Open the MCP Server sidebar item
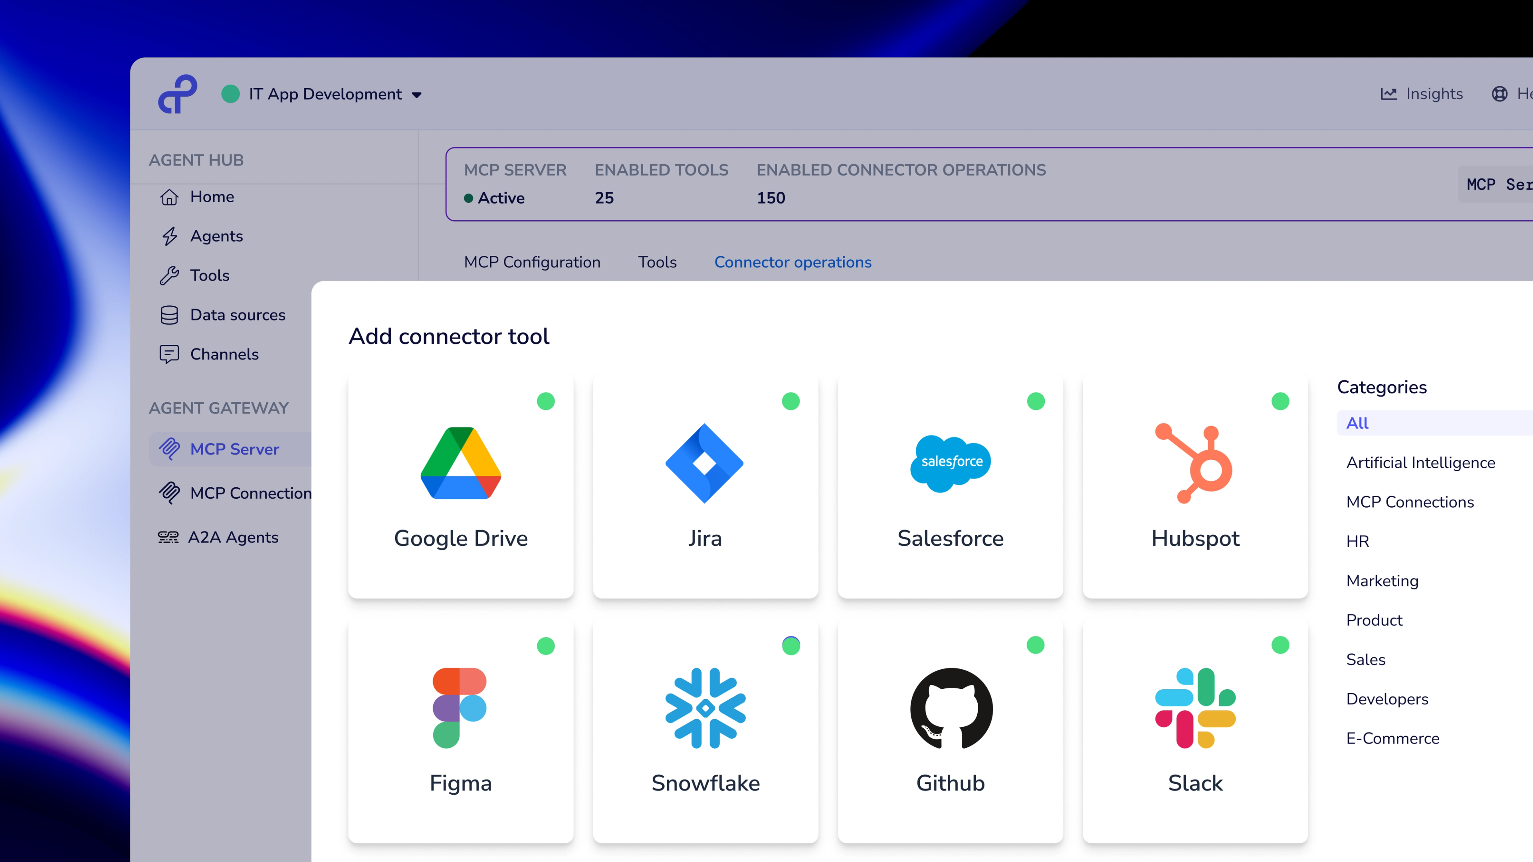Image resolution: width=1533 pixels, height=862 pixels. pyautogui.click(x=234, y=449)
